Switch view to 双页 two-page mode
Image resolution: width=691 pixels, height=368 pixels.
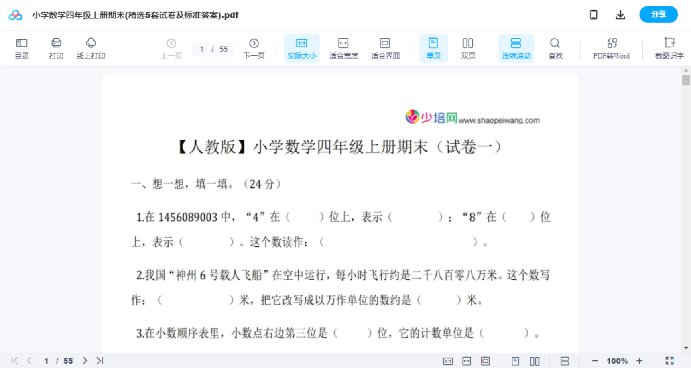468,48
